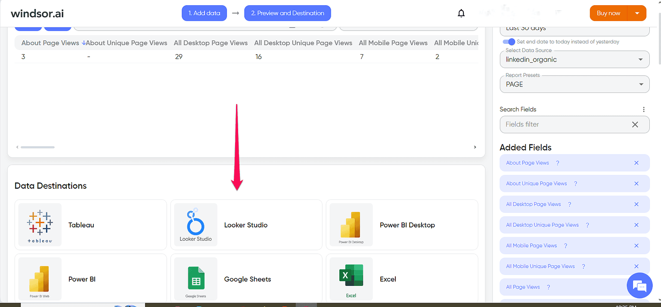This screenshot has width=661, height=307.
Task: Click the All Mobile Page Views chip label
Action: tap(531, 246)
